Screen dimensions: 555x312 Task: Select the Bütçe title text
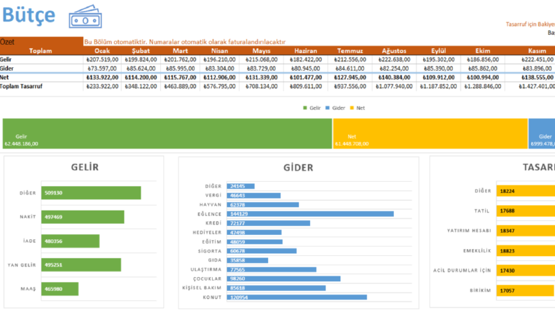coord(29,15)
